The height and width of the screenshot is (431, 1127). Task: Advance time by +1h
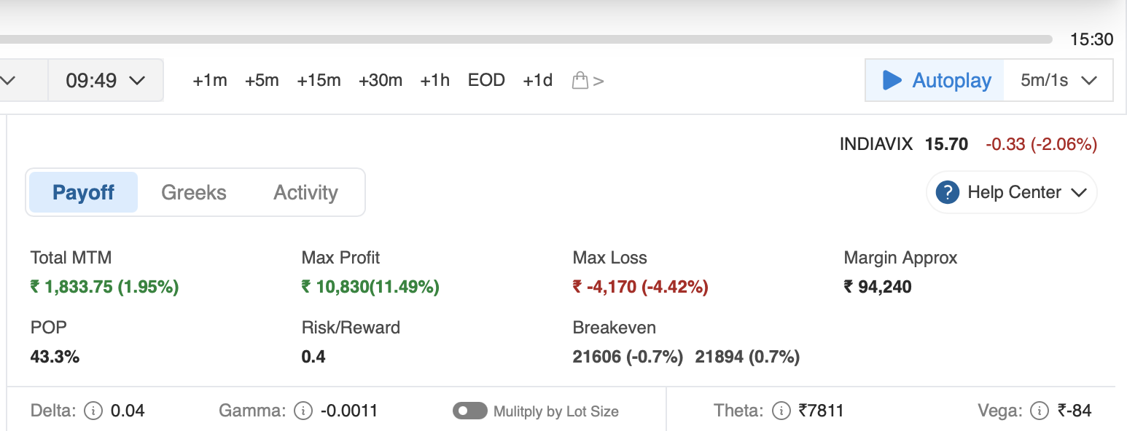point(434,80)
